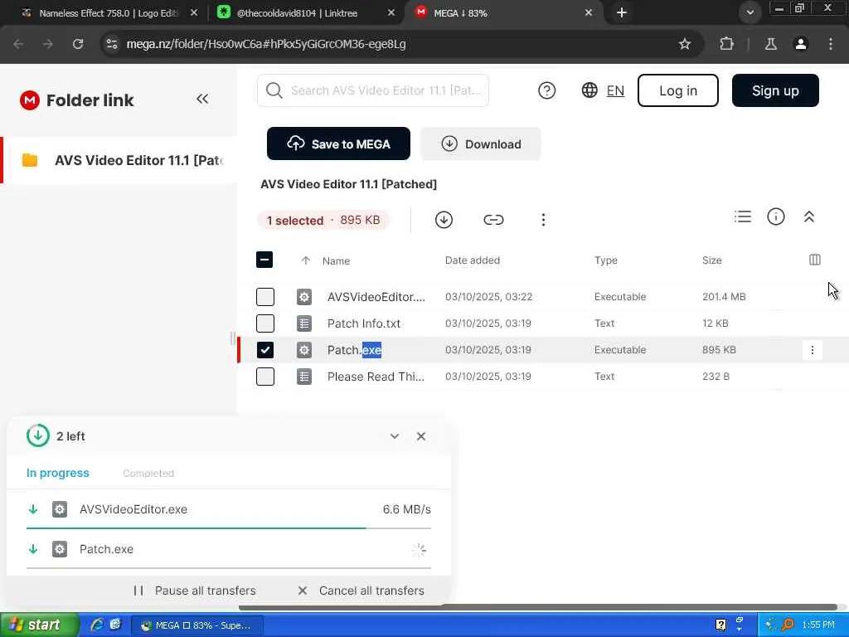
Task: Open a new browser tab
Action: pyautogui.click(x=622, y=12)
